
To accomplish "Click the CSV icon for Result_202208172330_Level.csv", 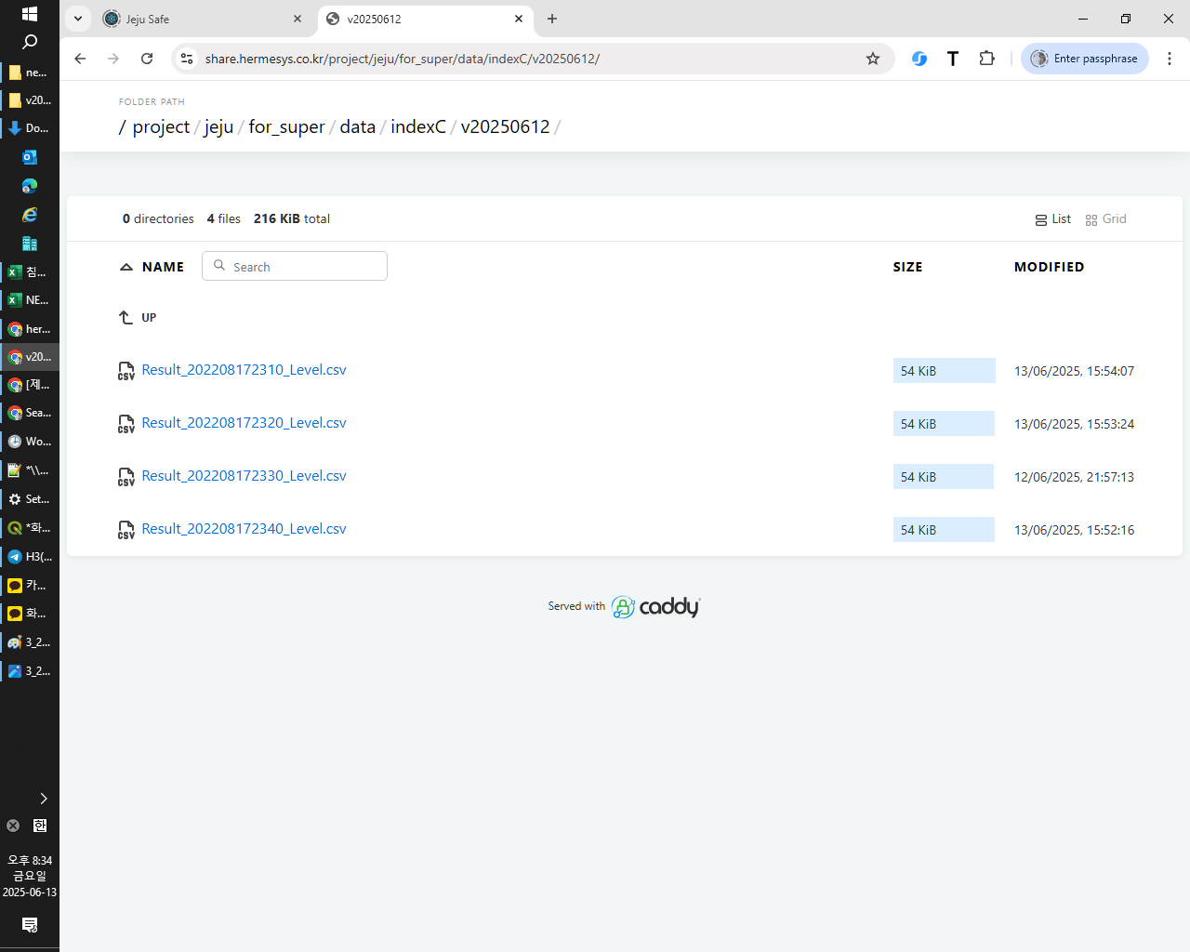I will point(126,477).
